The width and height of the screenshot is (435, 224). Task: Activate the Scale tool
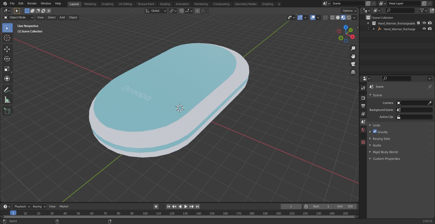point(7,69)
